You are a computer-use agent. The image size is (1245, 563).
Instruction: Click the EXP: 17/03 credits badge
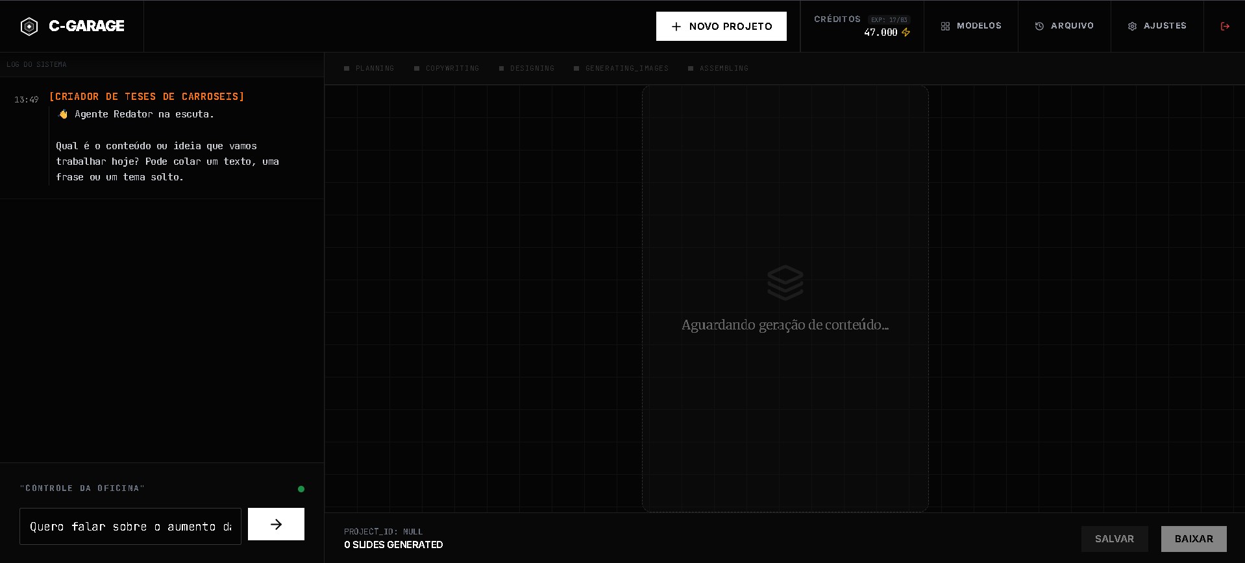point(889,20)
